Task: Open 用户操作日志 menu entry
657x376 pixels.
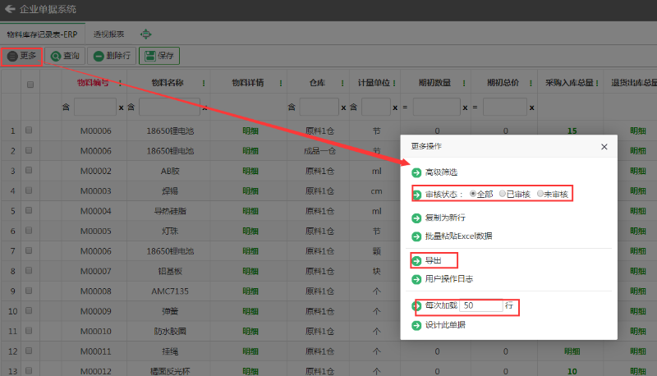Action: pyautogui.click(x=448, y=279)
